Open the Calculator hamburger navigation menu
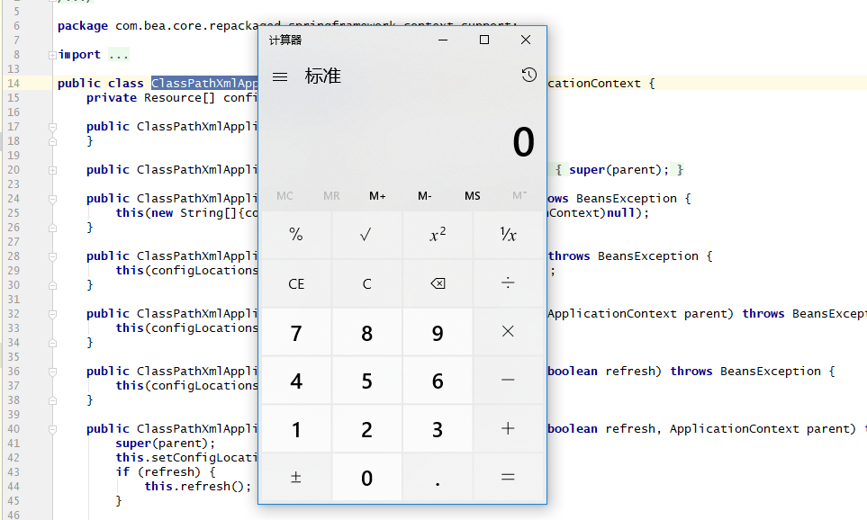The width and height of the screenshot is (867, 520). (x=279, y=76)
